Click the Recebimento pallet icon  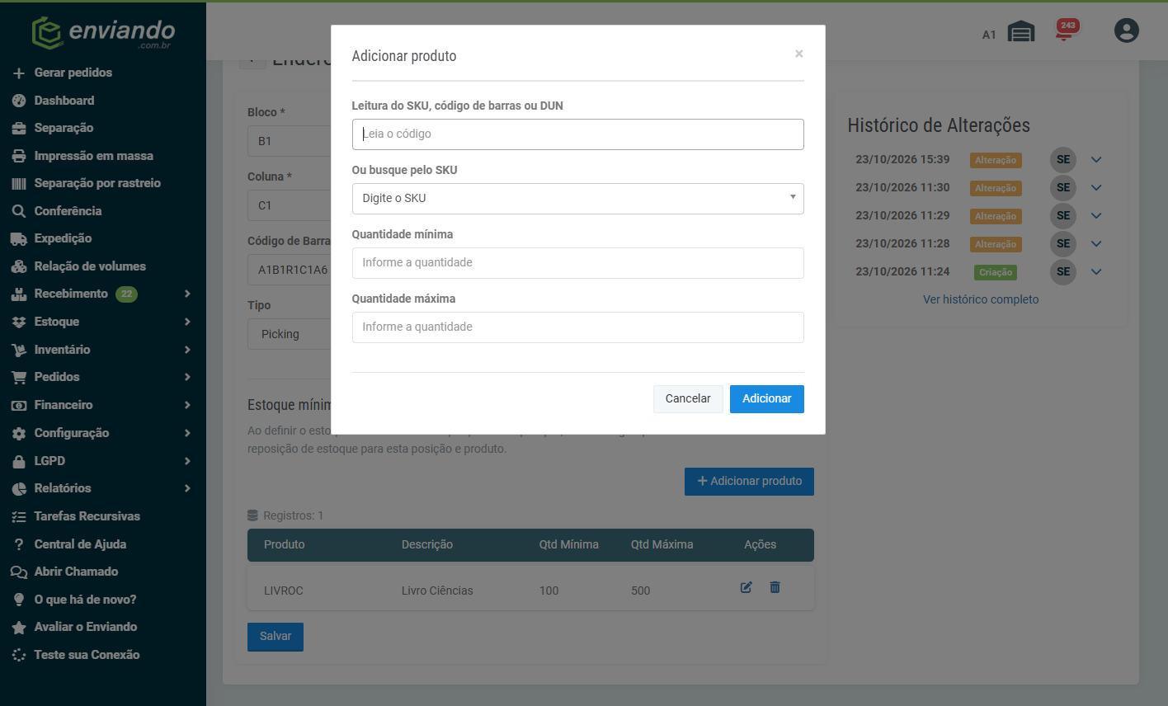coord(19,294)
